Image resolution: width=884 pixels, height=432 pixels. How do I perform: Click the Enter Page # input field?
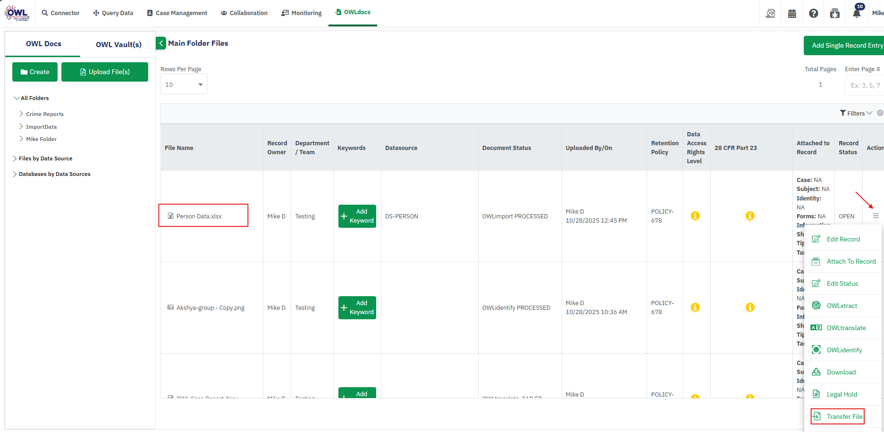(864, 85)
